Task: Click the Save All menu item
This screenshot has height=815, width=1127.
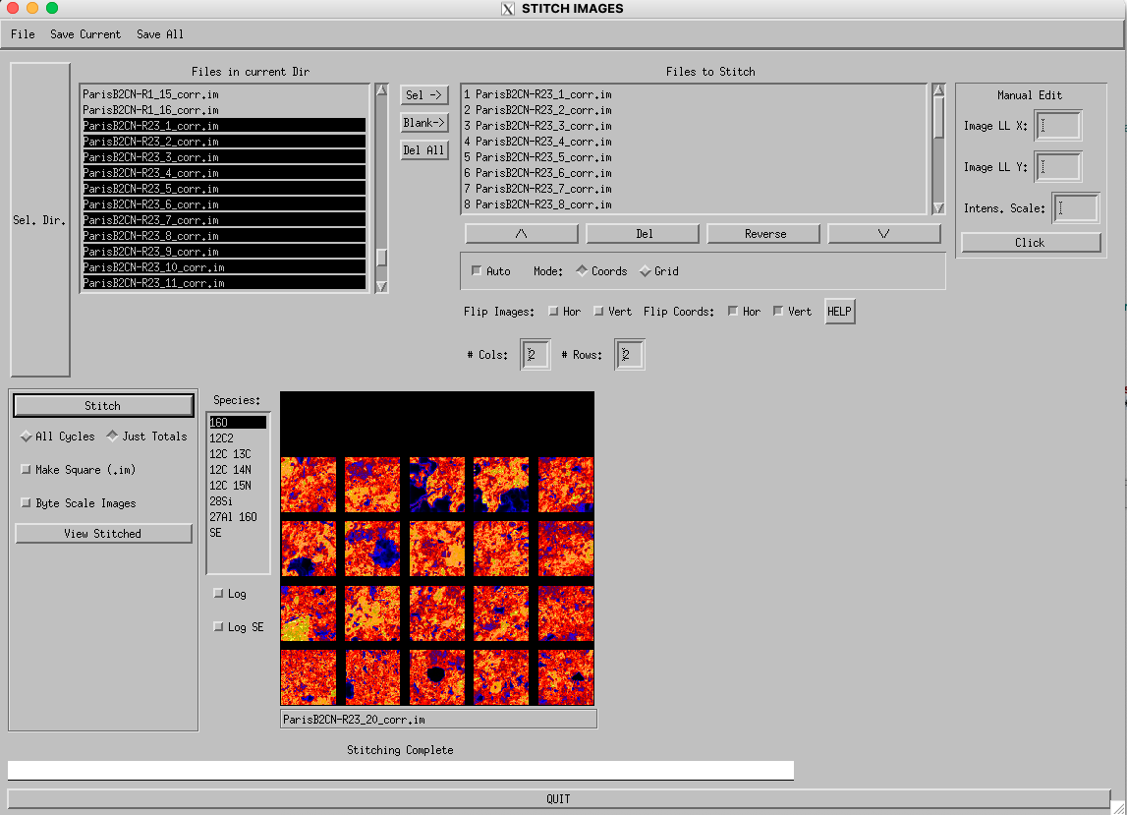Action: click(160, 34)
